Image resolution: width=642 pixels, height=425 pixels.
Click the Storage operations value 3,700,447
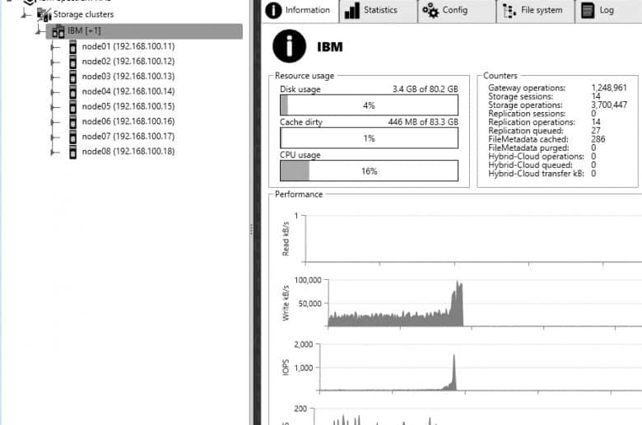[609, 105]
